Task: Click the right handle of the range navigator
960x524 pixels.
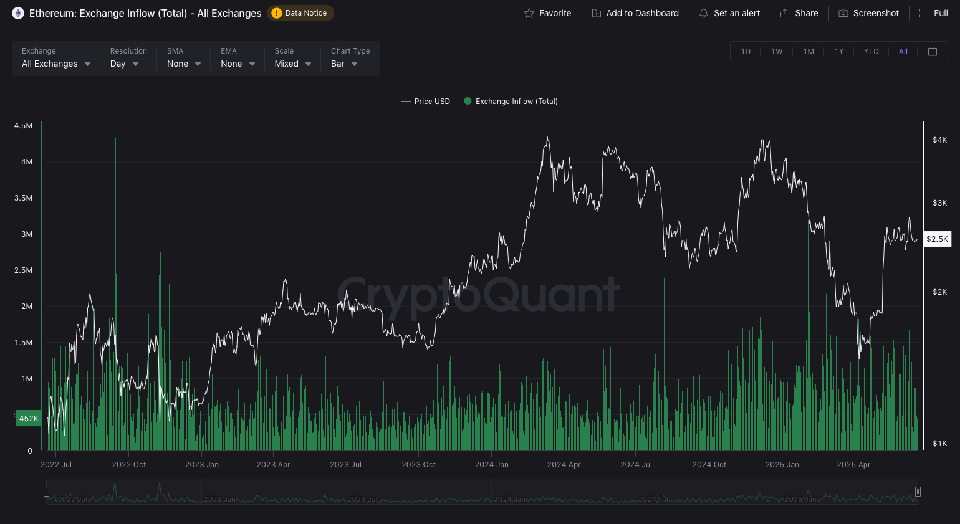Action: (x=918, y=492)
